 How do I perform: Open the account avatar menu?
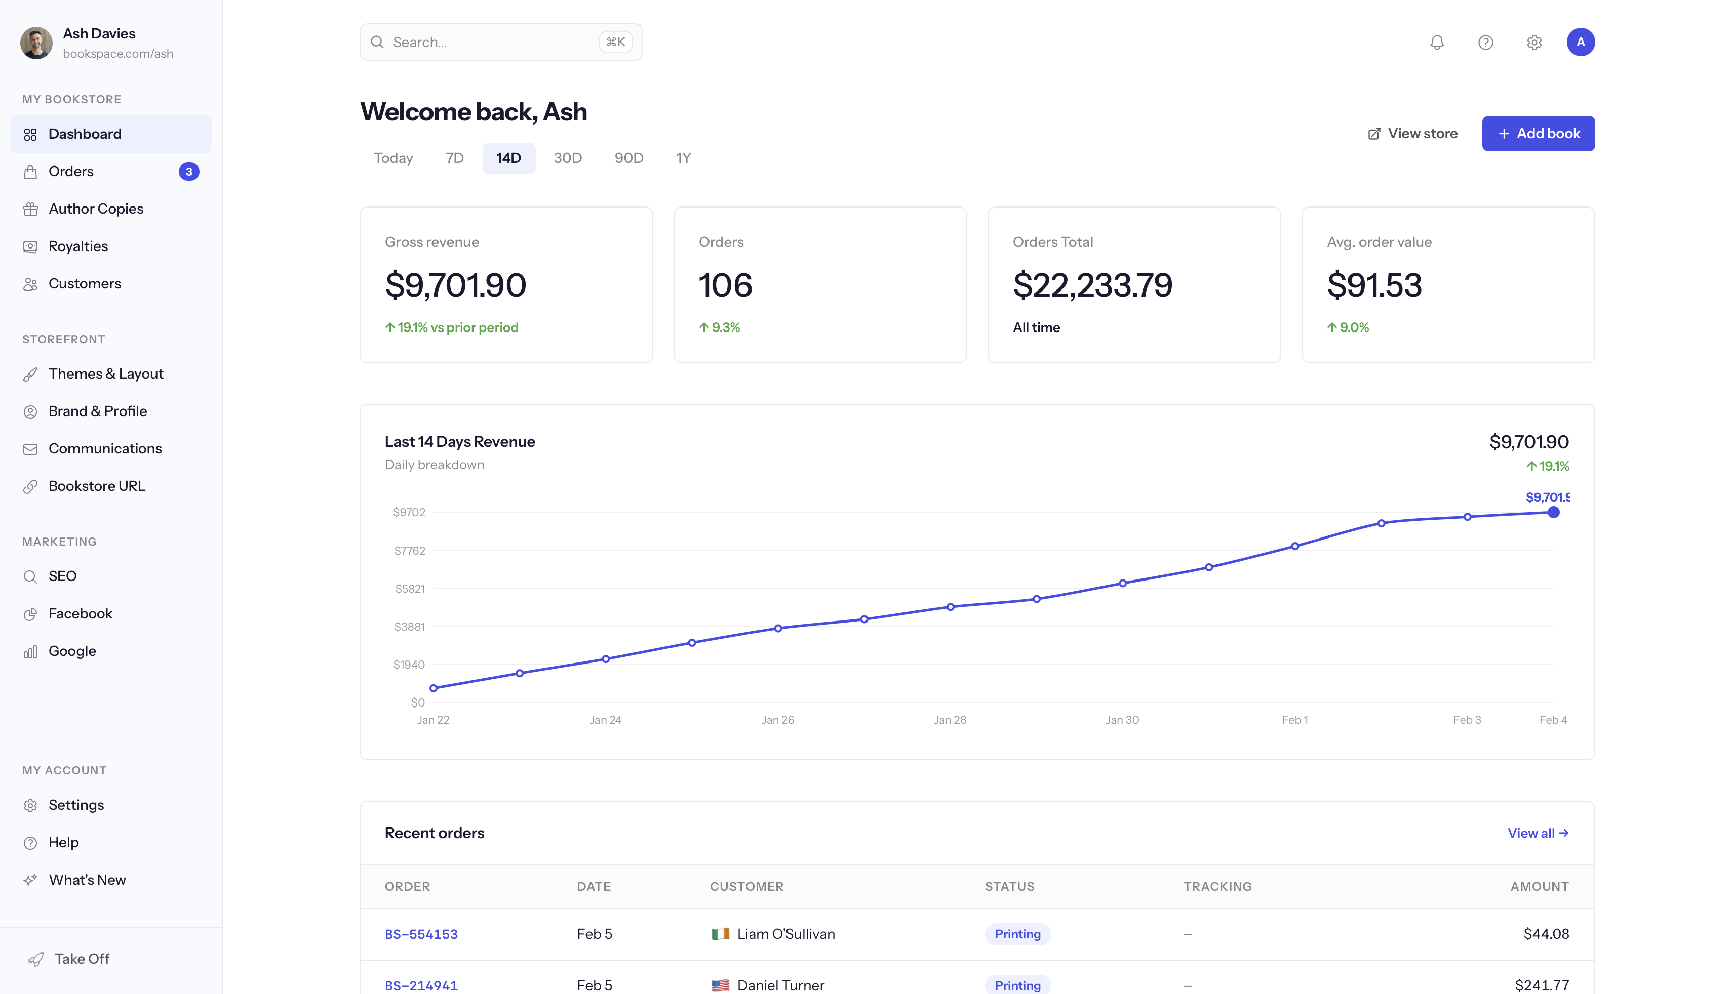pos(1582,43)
